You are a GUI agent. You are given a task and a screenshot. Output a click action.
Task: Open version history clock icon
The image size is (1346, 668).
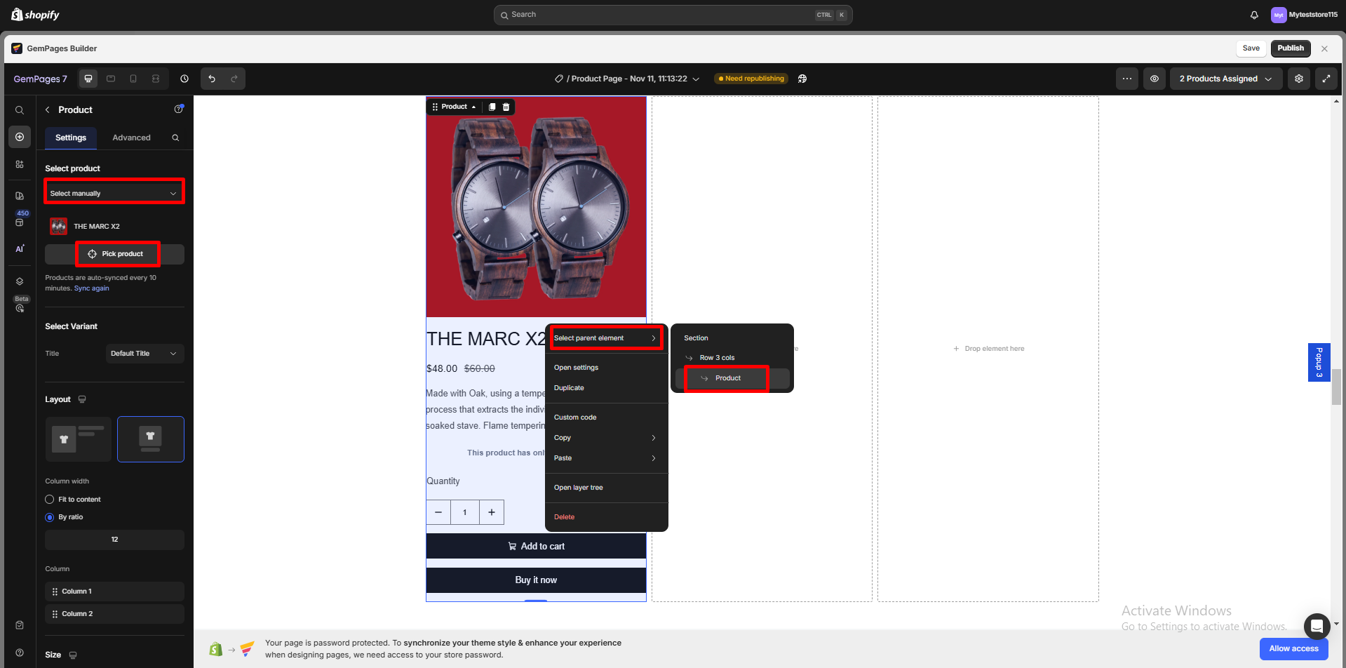pyautogui.click(x=184, y=79)
